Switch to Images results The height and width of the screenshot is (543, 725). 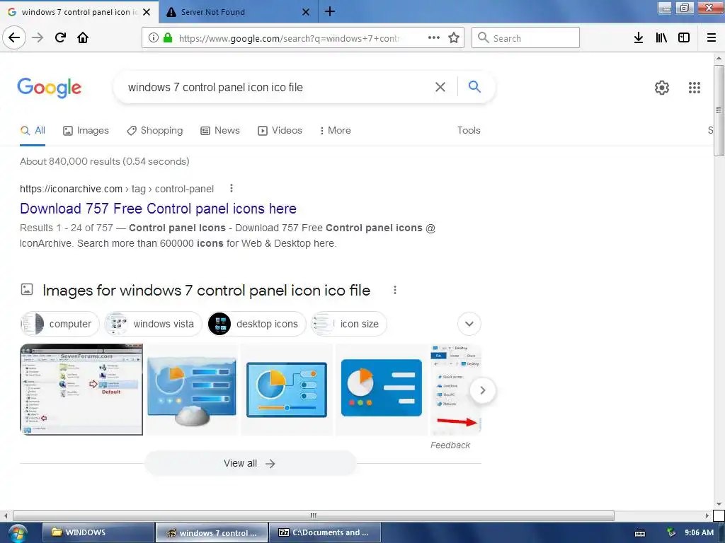86,131
